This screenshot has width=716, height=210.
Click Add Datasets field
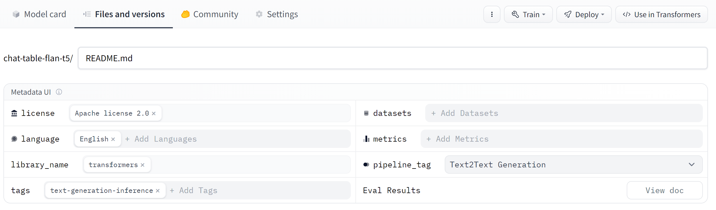pos(564,113)
